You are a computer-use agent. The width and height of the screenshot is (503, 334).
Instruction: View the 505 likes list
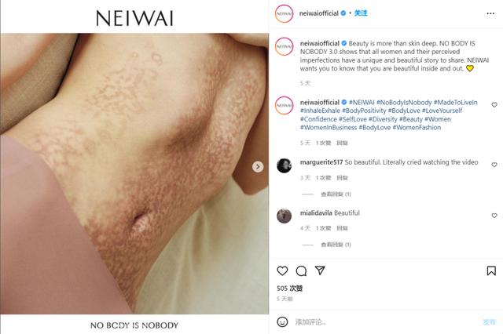(x=290, y=289)
